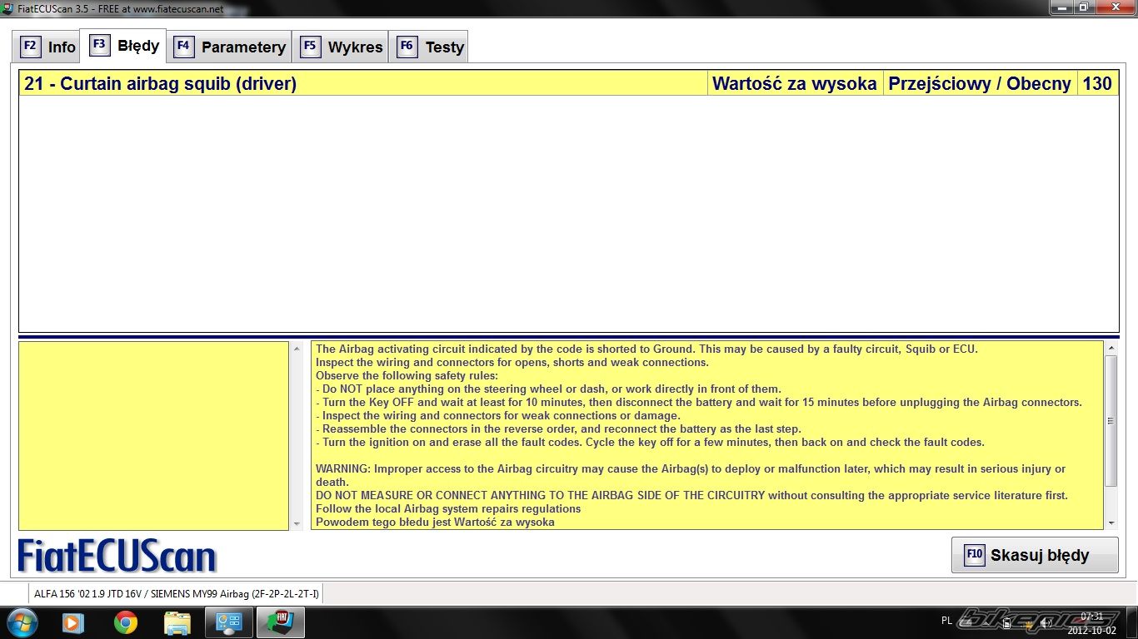This screenshot has height=639, width=1138.
Task: Click the Skasuj błędy button
Action: click(1035, 555)
